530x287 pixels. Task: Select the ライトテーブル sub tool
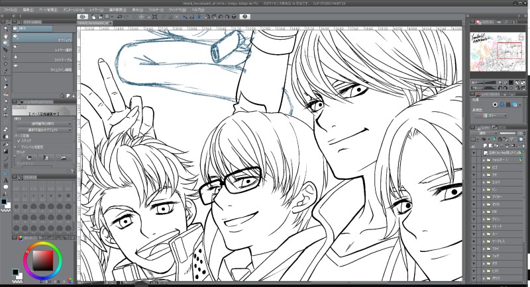point(42,58)
